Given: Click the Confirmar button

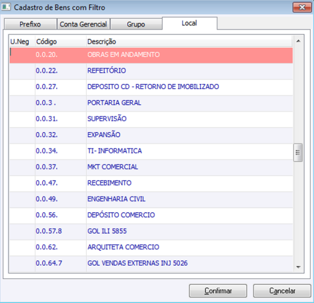Looking at the screenshot, I should point(218,290).
